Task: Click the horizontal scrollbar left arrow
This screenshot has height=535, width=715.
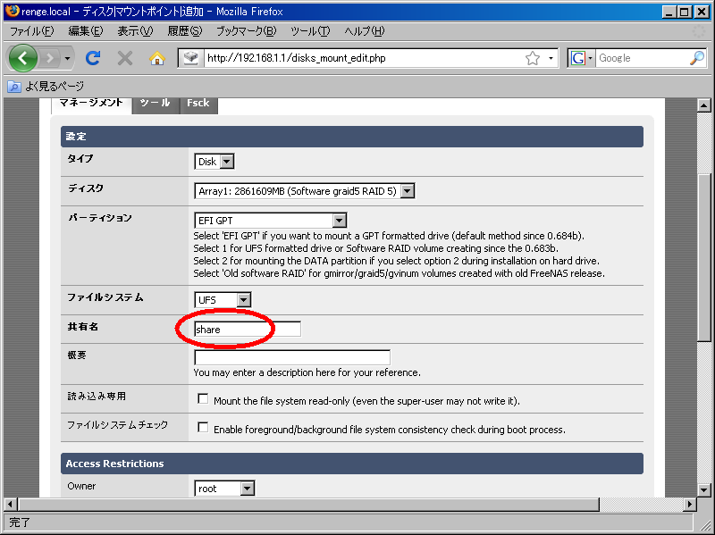Action: [11, 504]
